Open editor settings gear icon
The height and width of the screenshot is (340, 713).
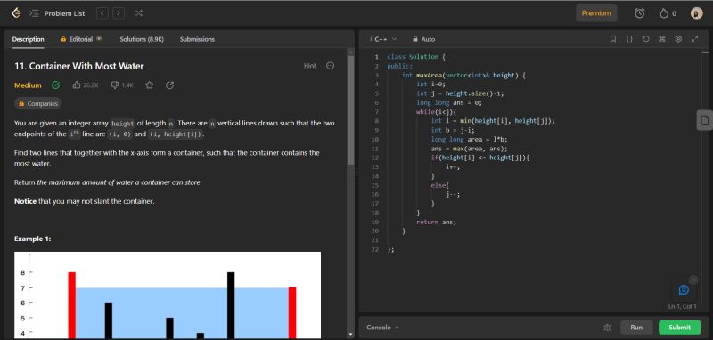pyautogui.click(x=678, y=39)
